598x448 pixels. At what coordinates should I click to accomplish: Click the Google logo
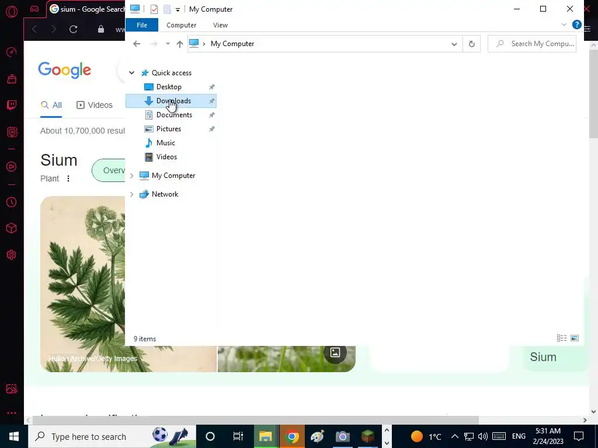point(64,70)
